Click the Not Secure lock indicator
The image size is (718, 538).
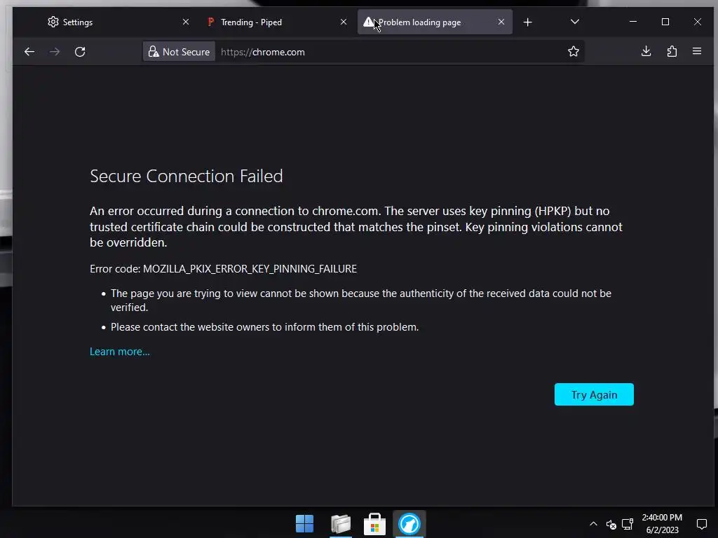click(x=179, y=52)
